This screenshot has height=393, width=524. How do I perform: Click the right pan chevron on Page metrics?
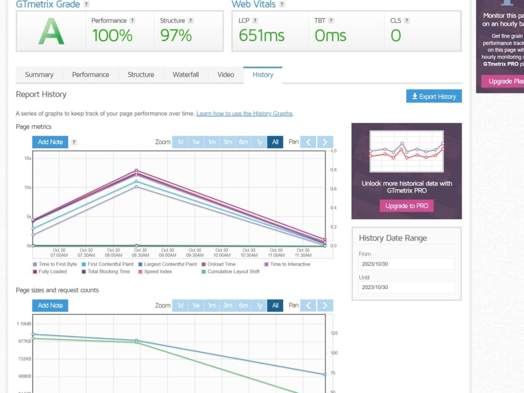pos(325,141)
